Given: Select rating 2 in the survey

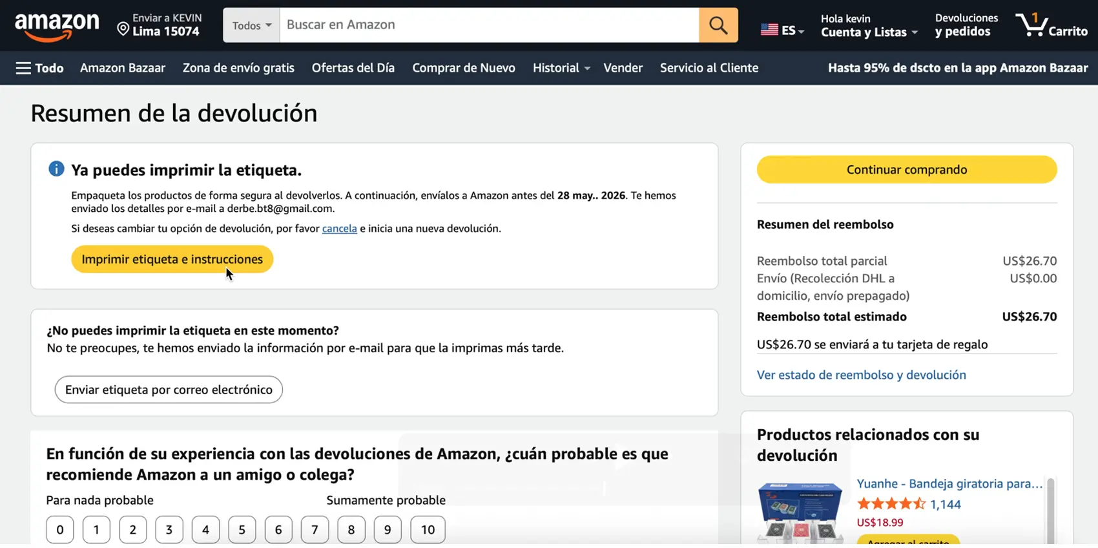Looking at the screenshot, I should tap(133, 530).
